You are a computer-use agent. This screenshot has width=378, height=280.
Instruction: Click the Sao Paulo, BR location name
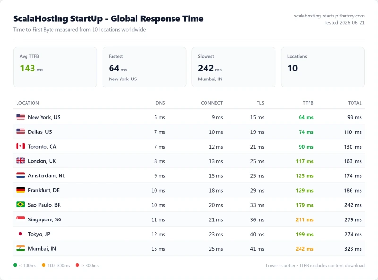pyautogui.click(x=44, y=205)
